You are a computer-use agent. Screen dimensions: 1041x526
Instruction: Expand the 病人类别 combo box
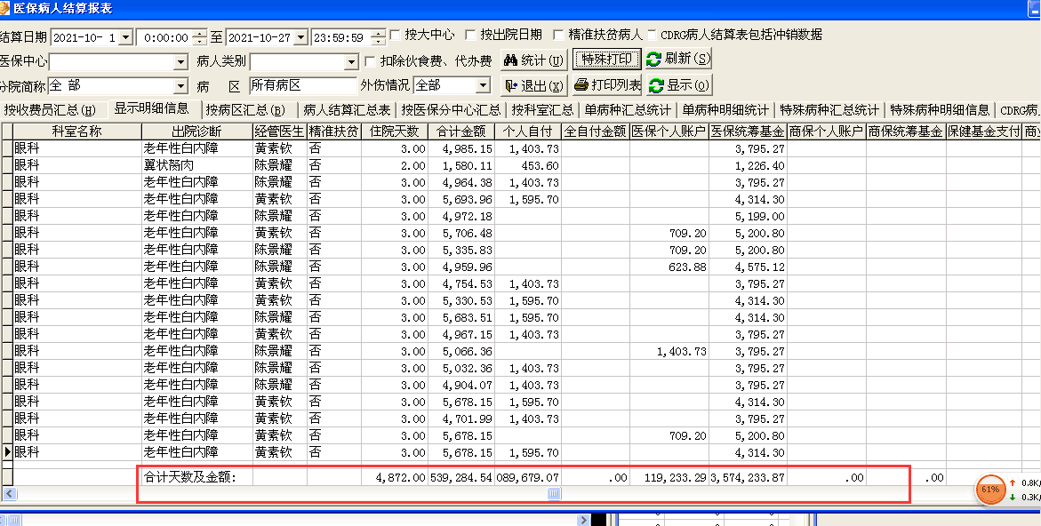click(351, 62)
